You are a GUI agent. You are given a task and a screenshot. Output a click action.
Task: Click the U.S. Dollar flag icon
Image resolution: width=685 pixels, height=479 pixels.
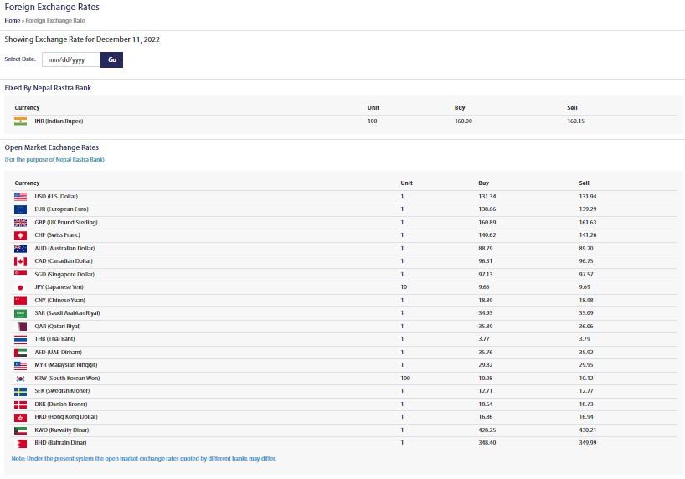point(21,196)
